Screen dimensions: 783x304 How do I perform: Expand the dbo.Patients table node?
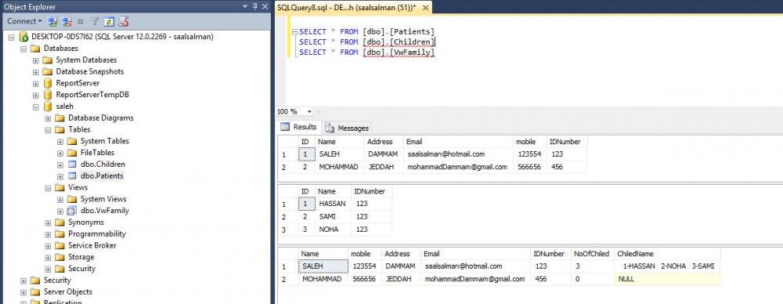click(x=60, y=176)
